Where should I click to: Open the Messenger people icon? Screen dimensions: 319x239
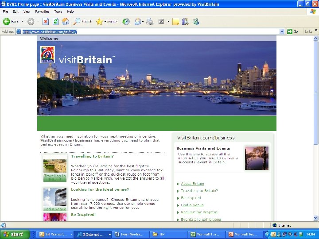pos(196,21)
